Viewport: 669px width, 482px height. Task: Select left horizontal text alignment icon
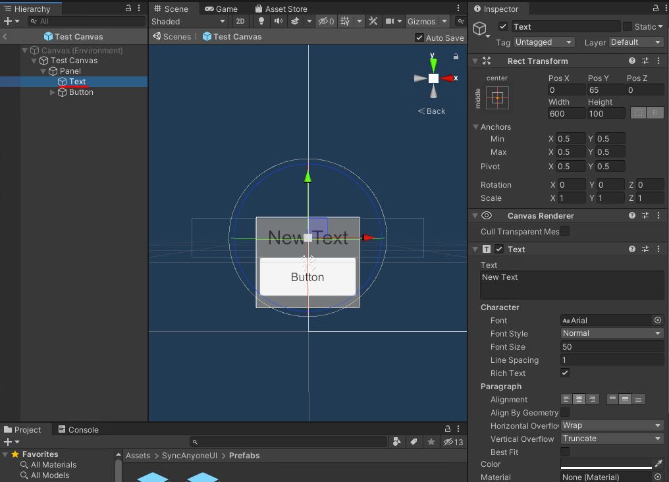point(566,399)
